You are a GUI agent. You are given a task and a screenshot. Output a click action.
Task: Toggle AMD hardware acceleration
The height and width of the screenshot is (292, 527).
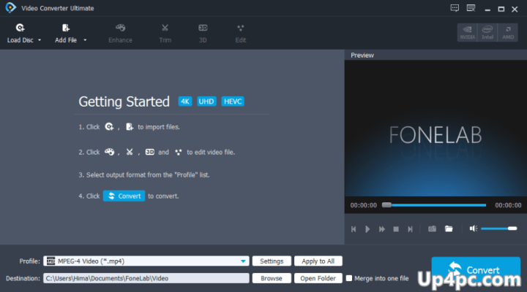508,33
